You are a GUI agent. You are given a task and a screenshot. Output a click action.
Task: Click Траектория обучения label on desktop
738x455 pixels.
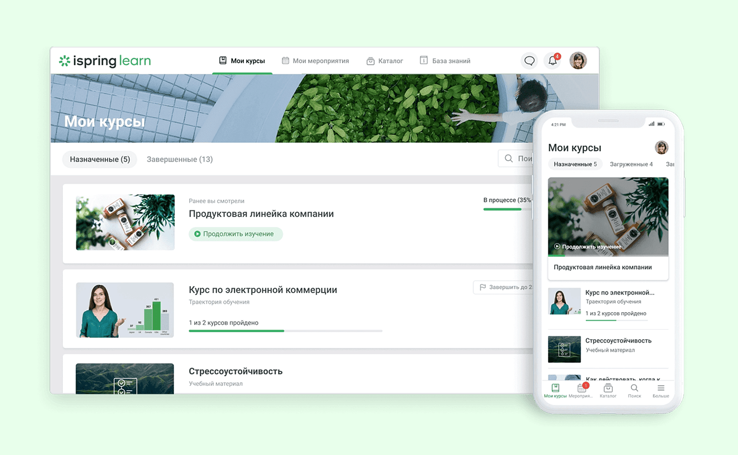click(219, 302)
